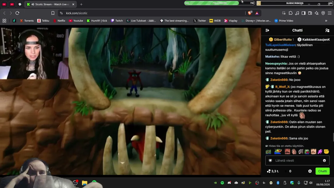Open Brave VPN icon
Viewport: 334px width, 188px height.
tap(323, 13)
